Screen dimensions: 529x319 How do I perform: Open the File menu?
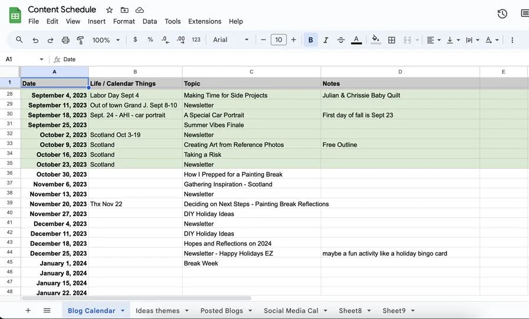[34, 21]
